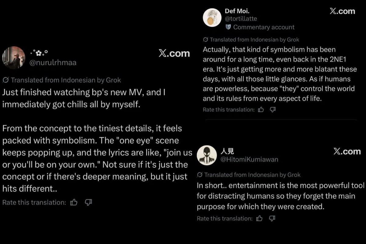Thumbs down the @nurulrhmaa translation
The height and width of the screenshot is (244, 366).
coord(88,202)
